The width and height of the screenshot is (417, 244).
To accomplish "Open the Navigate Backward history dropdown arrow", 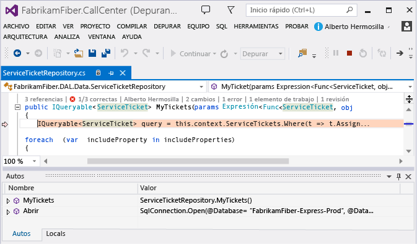I will (28, 53).
